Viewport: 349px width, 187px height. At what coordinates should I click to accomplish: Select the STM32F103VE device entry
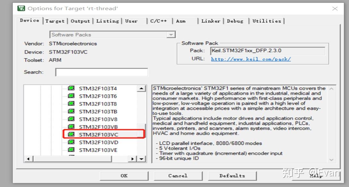[98, 150]
